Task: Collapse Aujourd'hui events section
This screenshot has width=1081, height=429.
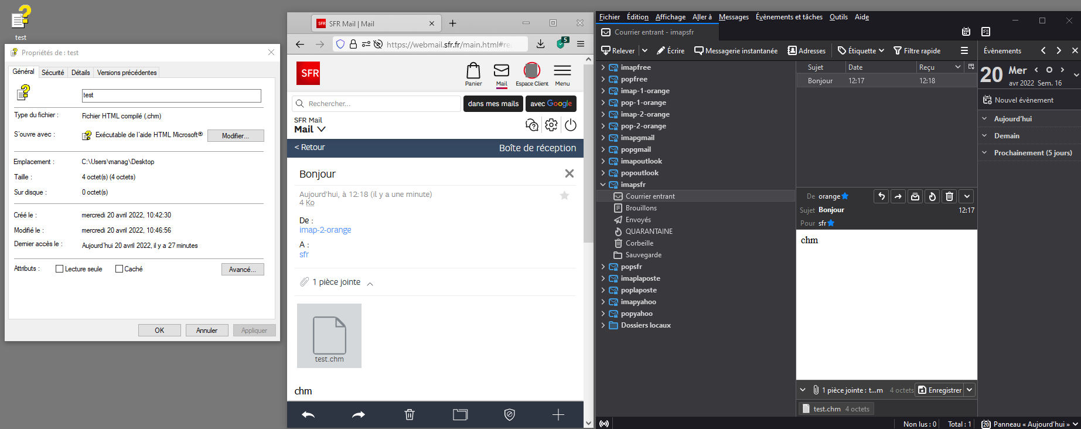Action: [984, 118]
